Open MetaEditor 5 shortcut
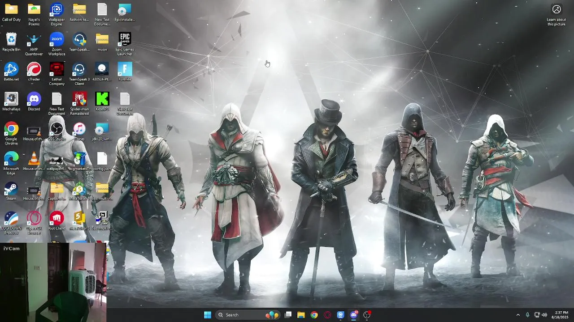 (x=79, y=221)
